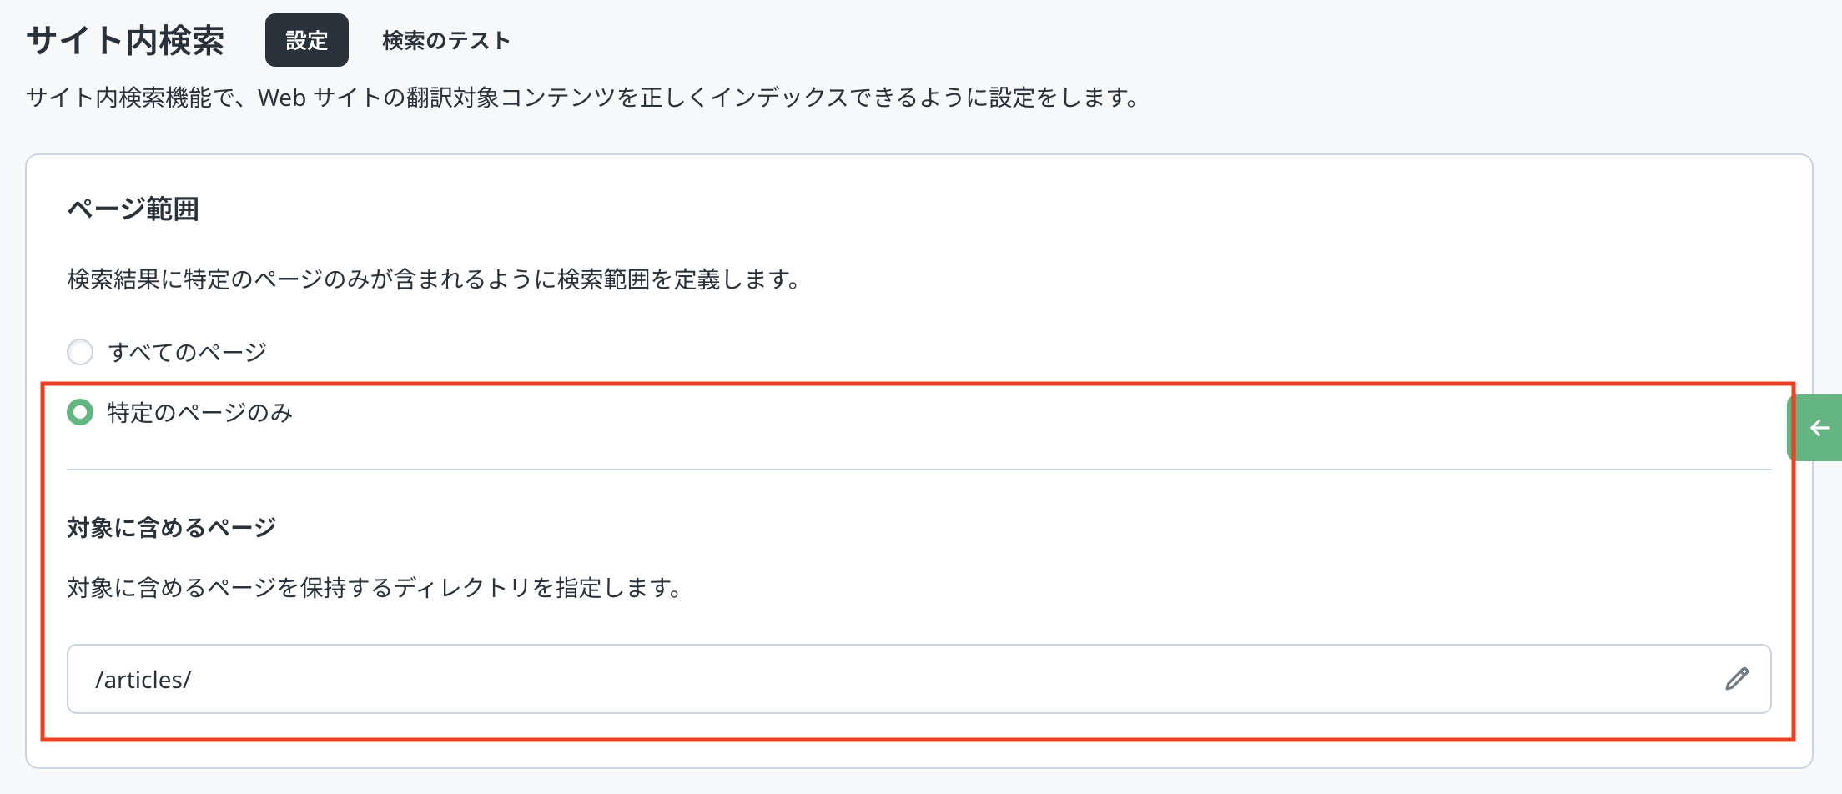Open the 検索のテスト tab
The height and width of the screenshot is (794, 1842).
(x=445, y=40)
